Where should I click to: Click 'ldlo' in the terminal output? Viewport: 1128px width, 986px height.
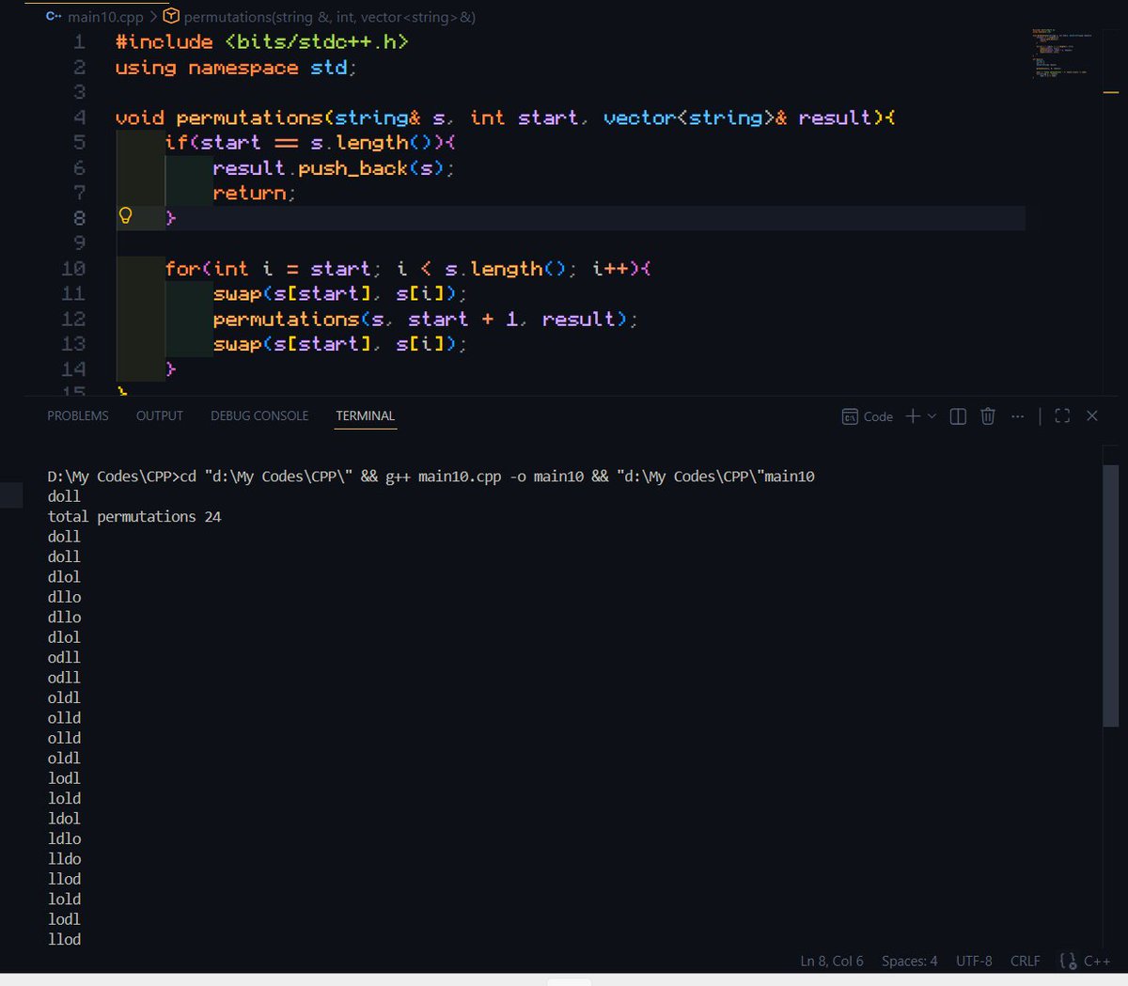65,838
